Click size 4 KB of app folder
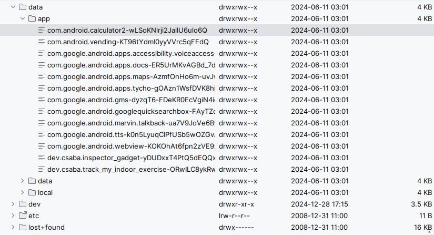 (x=425, y=18)
